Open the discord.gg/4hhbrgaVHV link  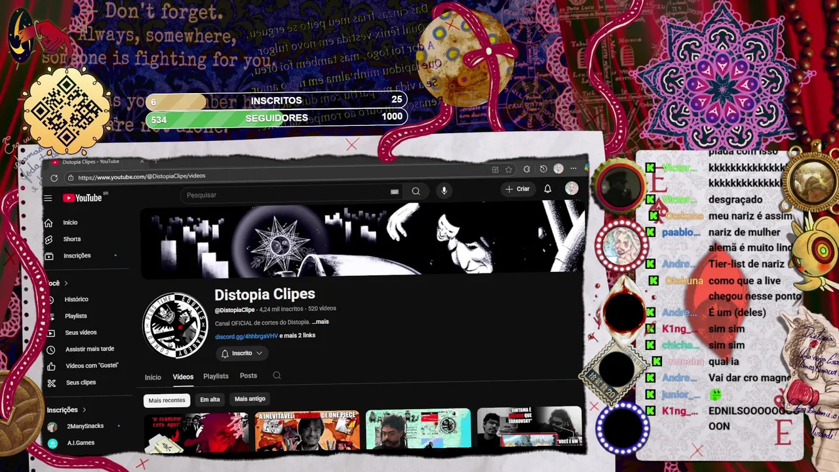tap(246, 336)
